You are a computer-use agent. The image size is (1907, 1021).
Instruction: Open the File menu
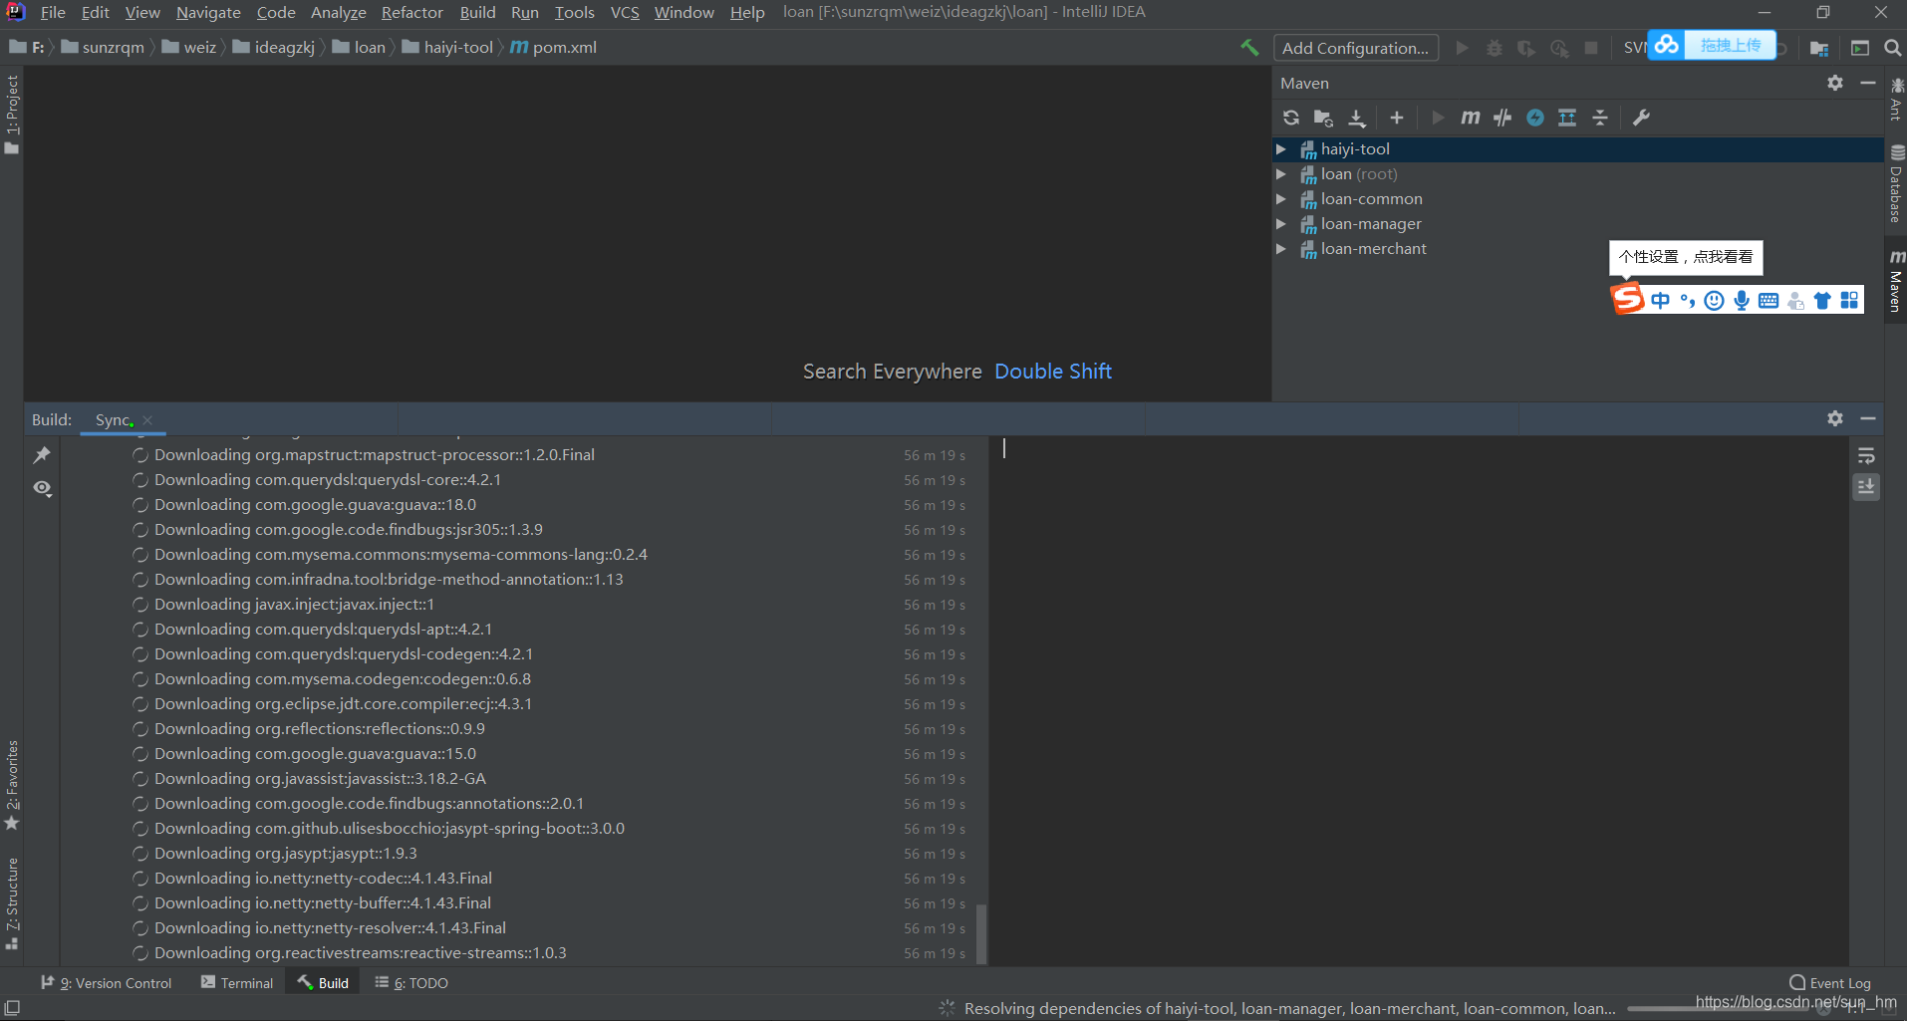(x=53, y=12)
